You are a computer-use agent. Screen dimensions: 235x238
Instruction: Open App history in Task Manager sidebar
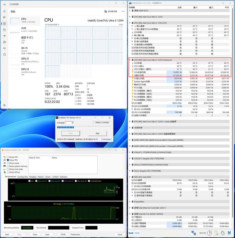point(4,30)
